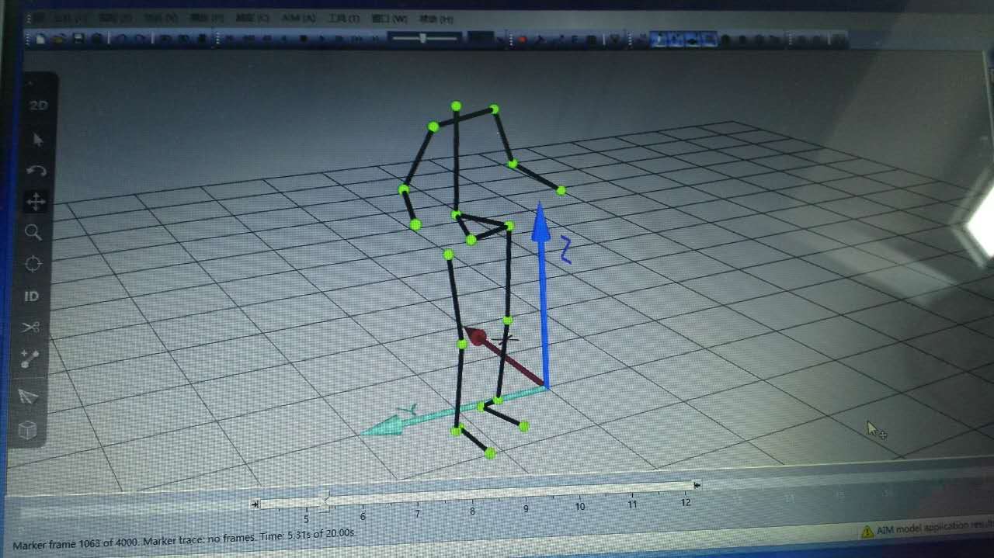Toggle the 3D cube volume display
The width and height of the screenshot is (994, 558).
27,429
